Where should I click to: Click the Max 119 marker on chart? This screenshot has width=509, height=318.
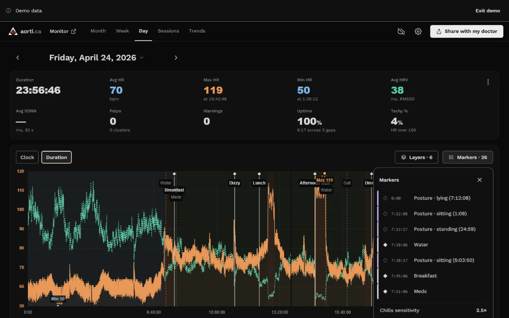(325, 180)
